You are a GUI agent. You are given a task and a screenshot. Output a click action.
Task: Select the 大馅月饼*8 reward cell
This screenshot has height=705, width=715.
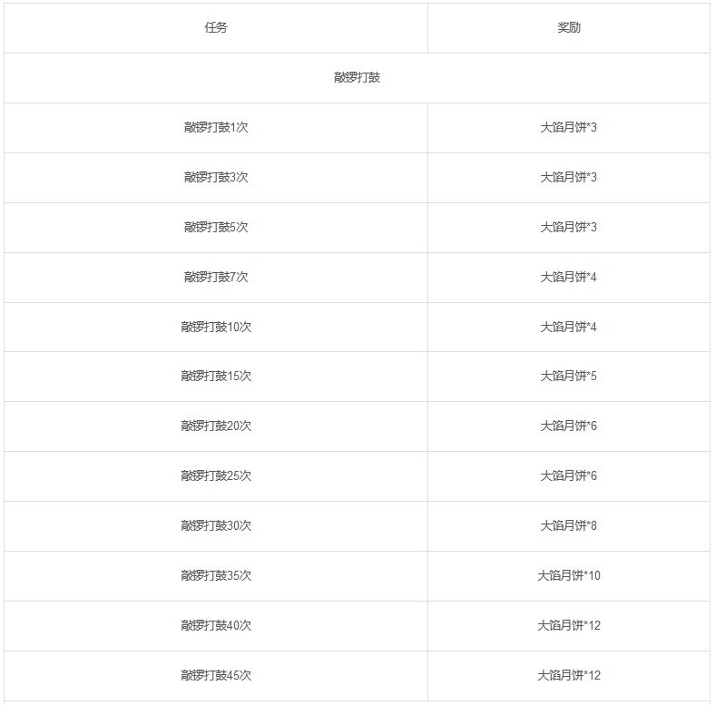click(569, 526)
